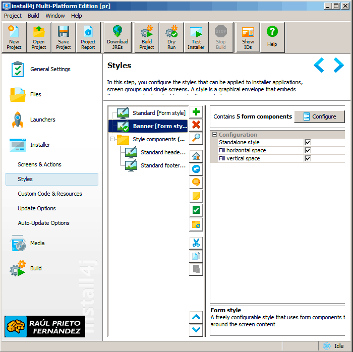The width and height of the screenshot is (353, 352).
Task: Start a Dry Run from the toolbar
Action: point(171,37)
